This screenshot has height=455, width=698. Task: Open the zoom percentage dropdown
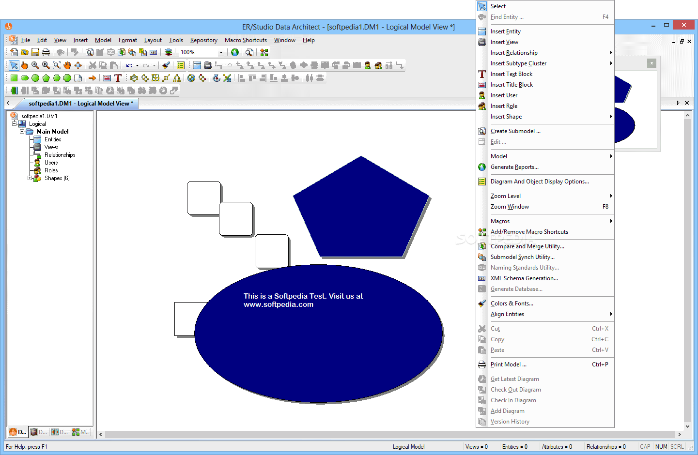point(221,52)
